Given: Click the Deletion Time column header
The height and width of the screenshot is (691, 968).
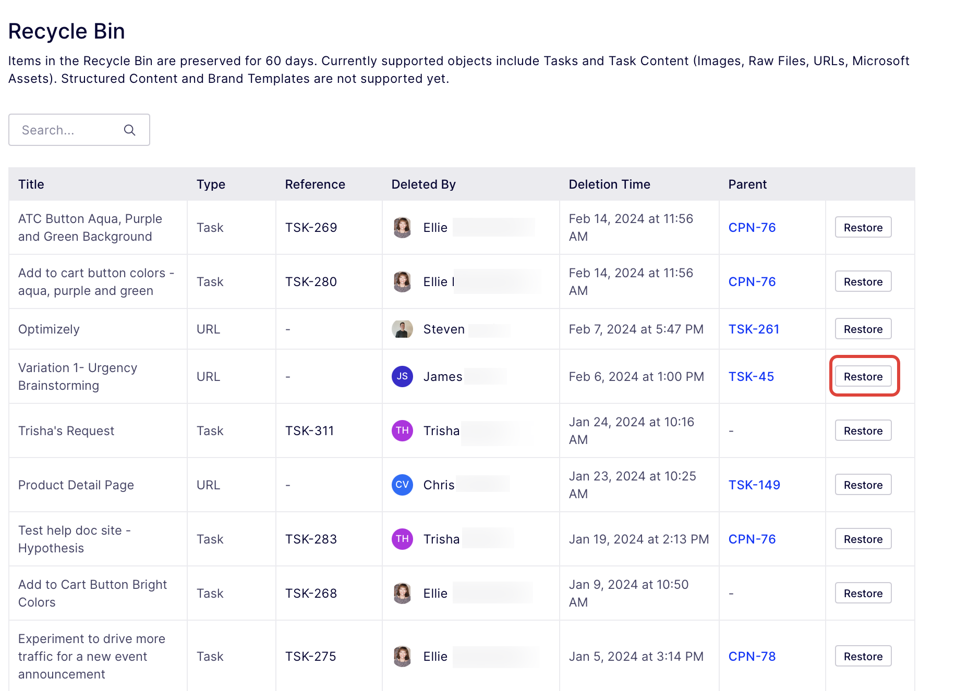Looking at the screenshot, I should (609, 184).
